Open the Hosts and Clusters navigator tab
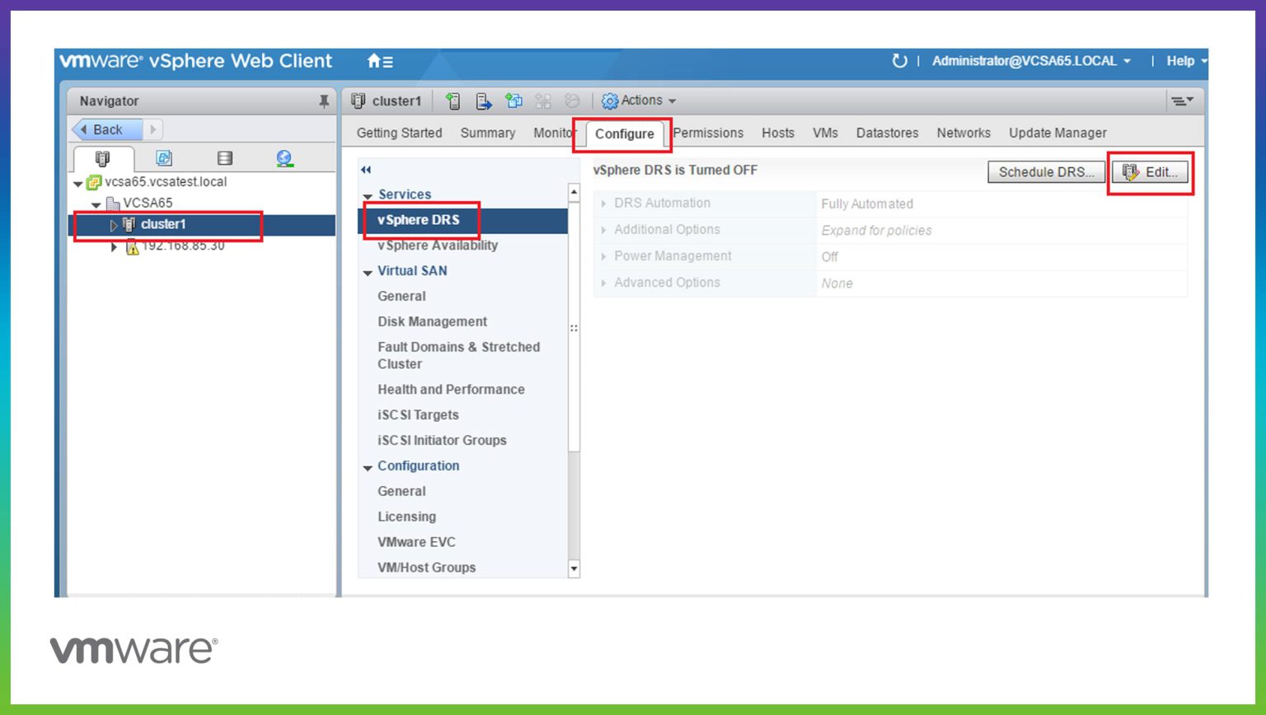This screenshot has width=1266, height=715. pyautogui.click(x=103, y=158)
